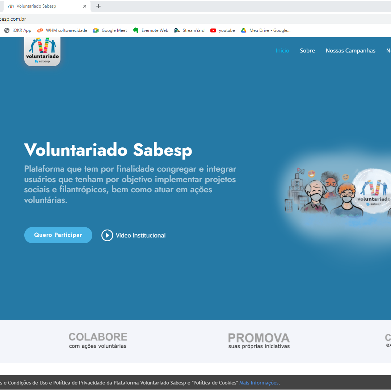Open the Google Meet bookmark

tap(110, 30)
